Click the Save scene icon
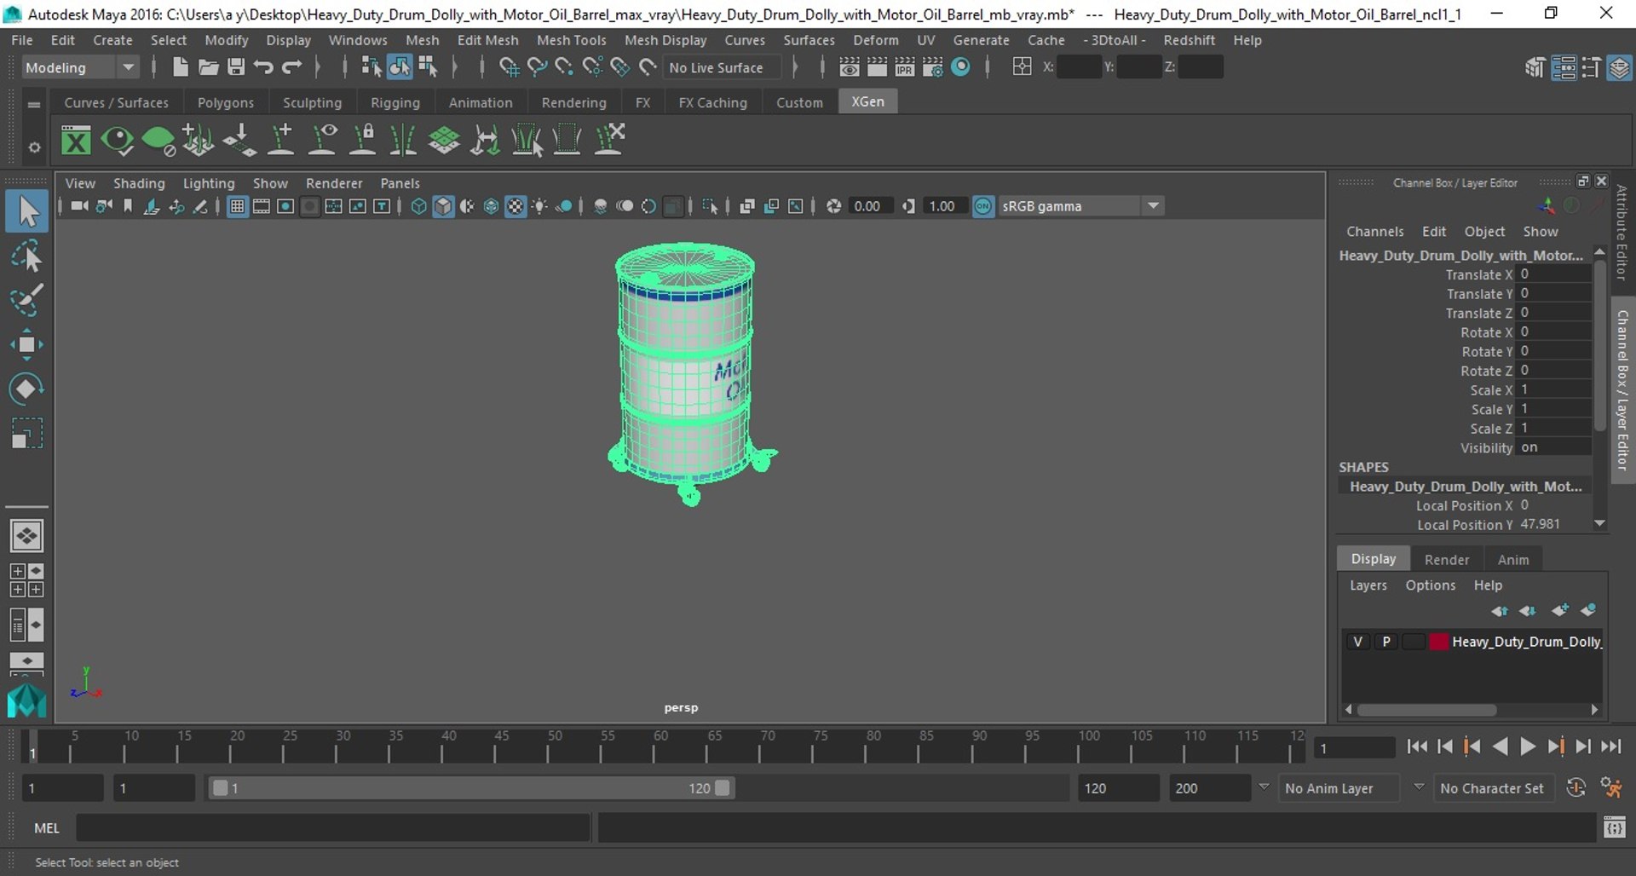This screenshot has height=876, width=1636. [x=236, y=67]
